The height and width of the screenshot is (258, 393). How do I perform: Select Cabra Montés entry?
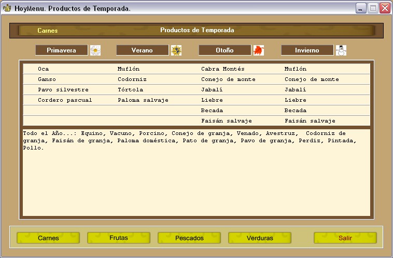click(x=223, y=69)
